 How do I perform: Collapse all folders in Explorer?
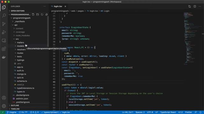[47, 15]
